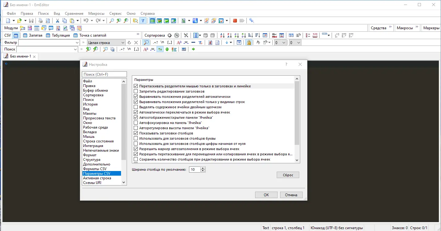The width and height of the screenshot is (441, 231).
Task: Confirm settings with the OK button
Action: coord(266,194)
